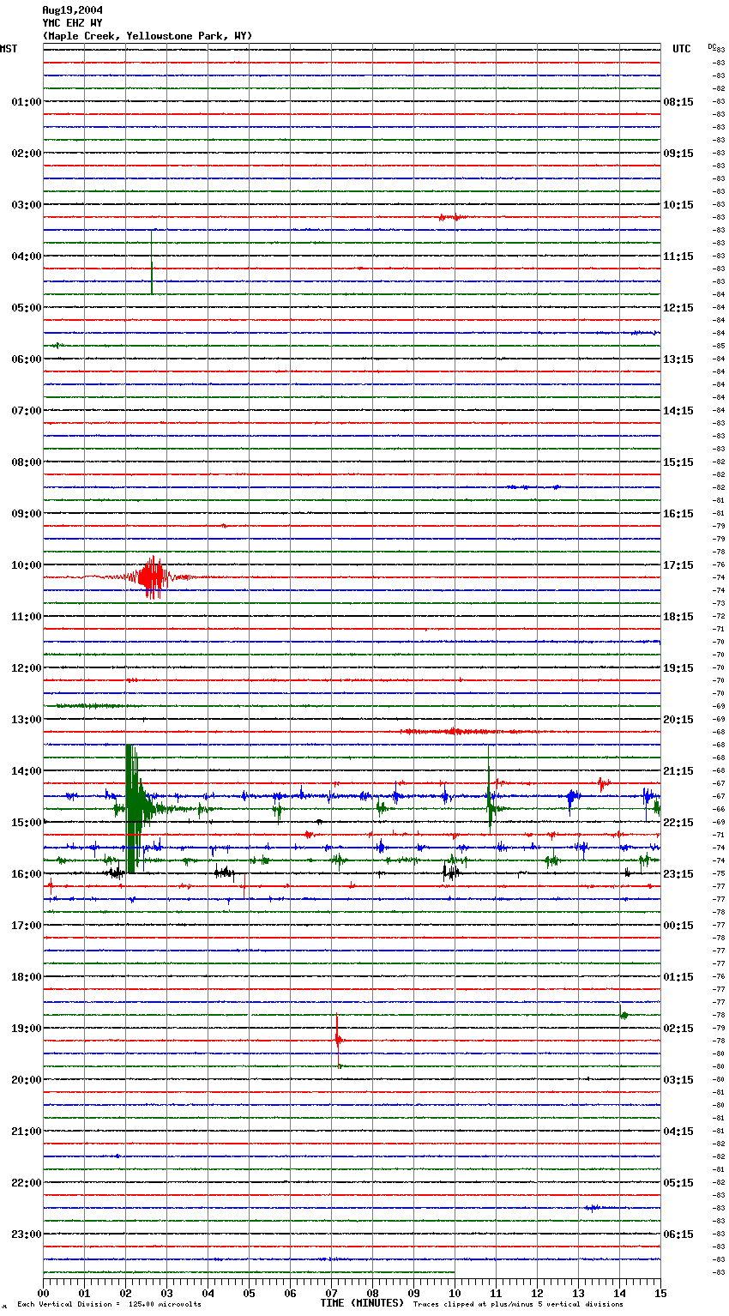Select the 01:00 MST time label

[26, 102]
